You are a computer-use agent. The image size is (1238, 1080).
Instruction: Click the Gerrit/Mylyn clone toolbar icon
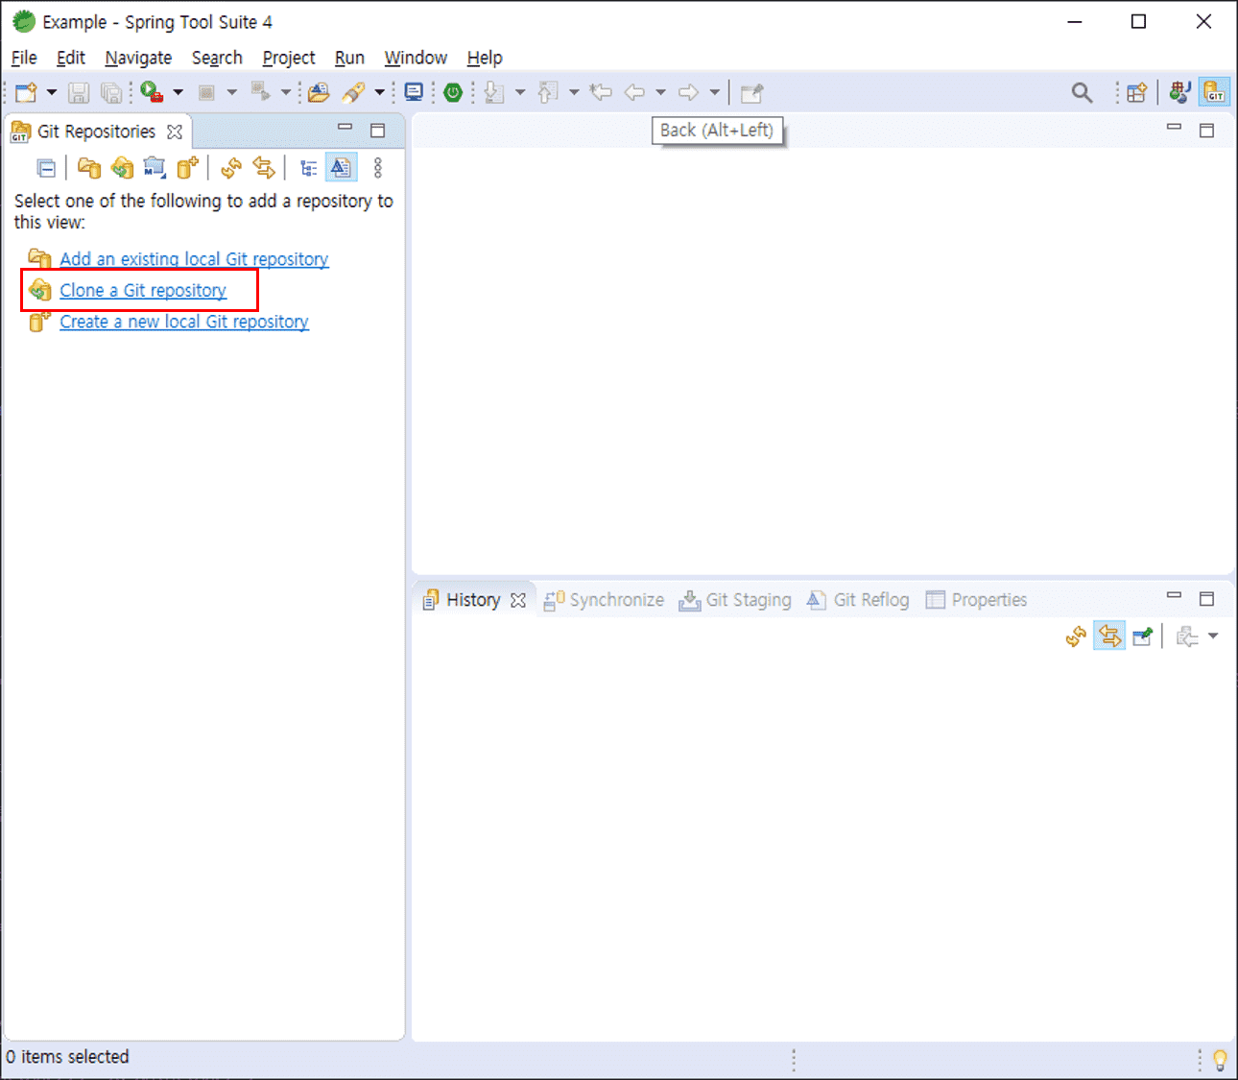click(x=155, y=168)
